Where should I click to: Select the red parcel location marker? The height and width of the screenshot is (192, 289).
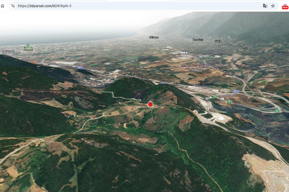tap(151, 104)
